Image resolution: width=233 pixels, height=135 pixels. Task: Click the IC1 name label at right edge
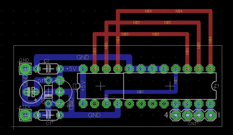tap(216, 86)
